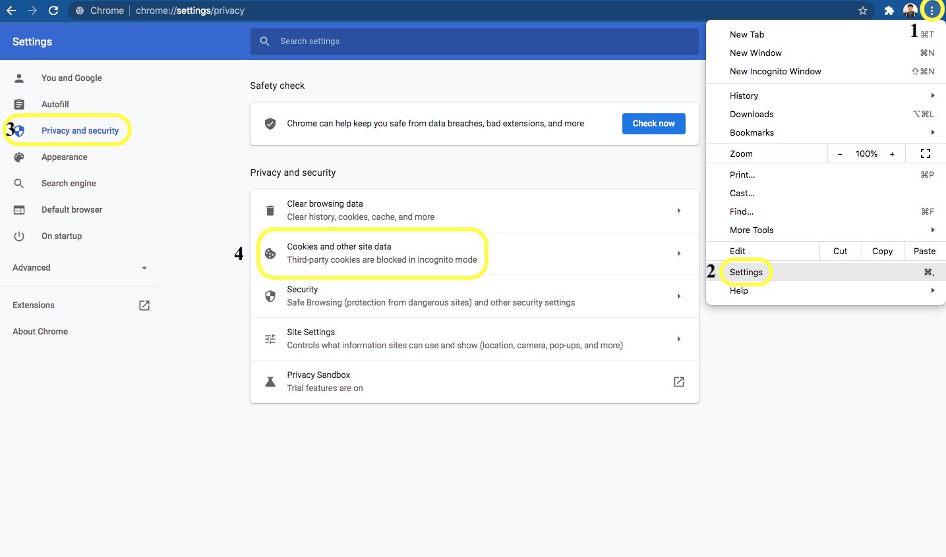The height and width of the screenshot is (557, 946).
Task: Open the Extensions puzzle icon
Action: click(x=889, y=11)
